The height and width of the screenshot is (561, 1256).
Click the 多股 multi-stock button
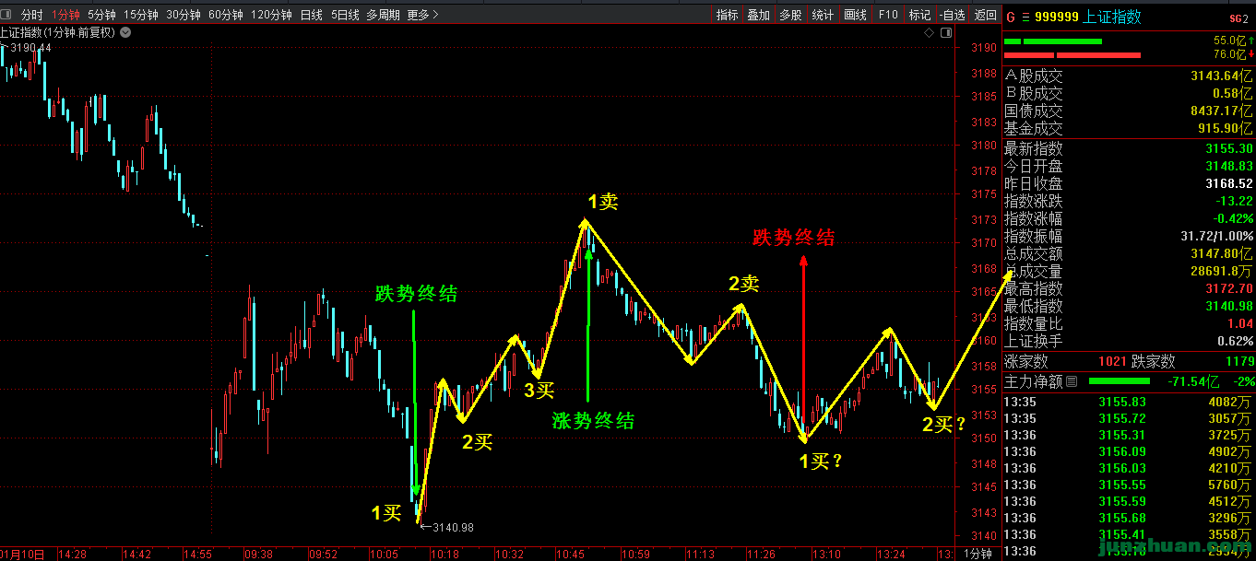click(x=790, y=15)
